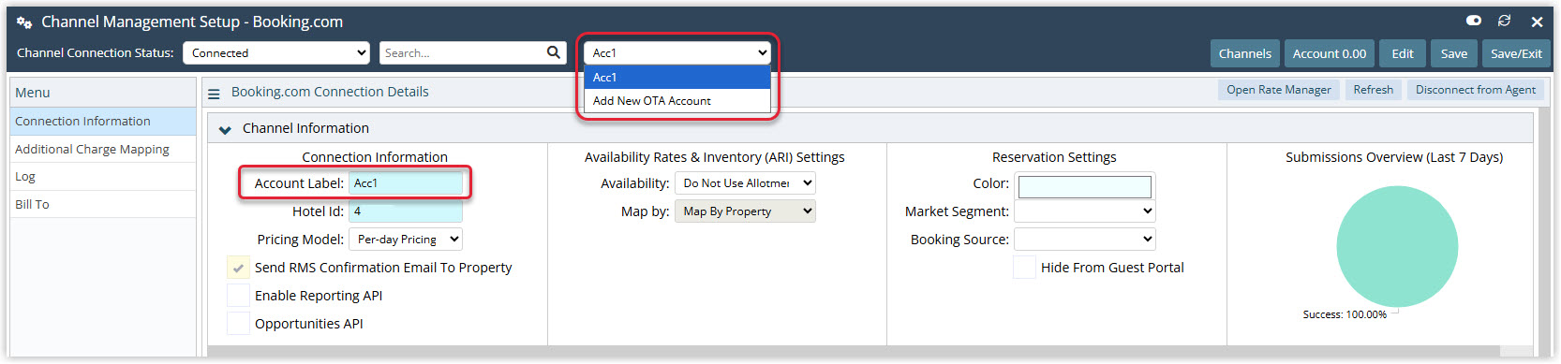The width and height of the screenshot is (1561, 364).
Task: Open Booking Source dropdown
Action: [1085, 240]
